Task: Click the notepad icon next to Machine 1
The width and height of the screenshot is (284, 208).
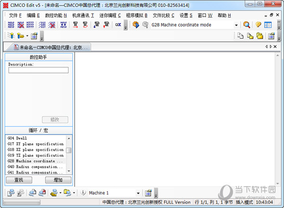Action: click(x=148, y=193)
